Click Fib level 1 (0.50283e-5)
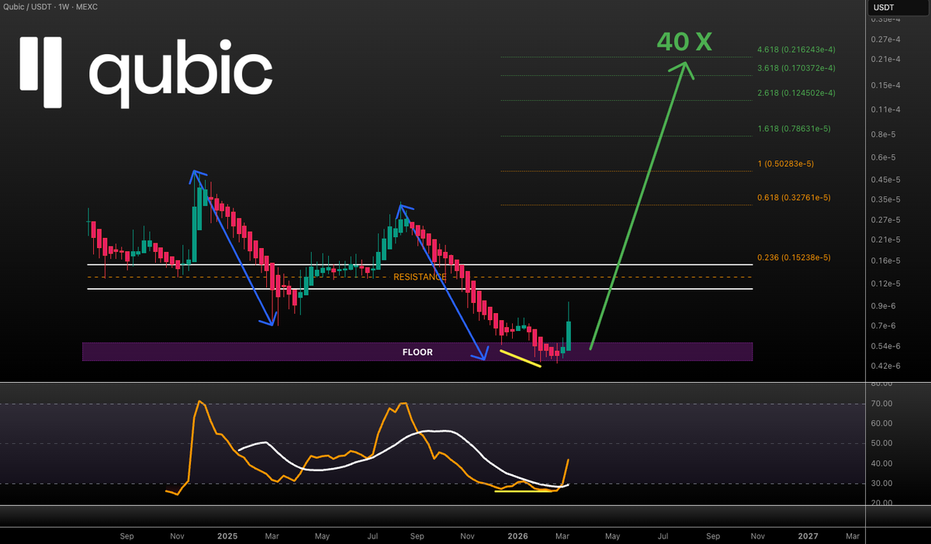The image size is (931, 544). point(786,164)
